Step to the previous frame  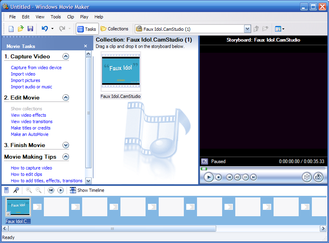[x=237, y=177]
